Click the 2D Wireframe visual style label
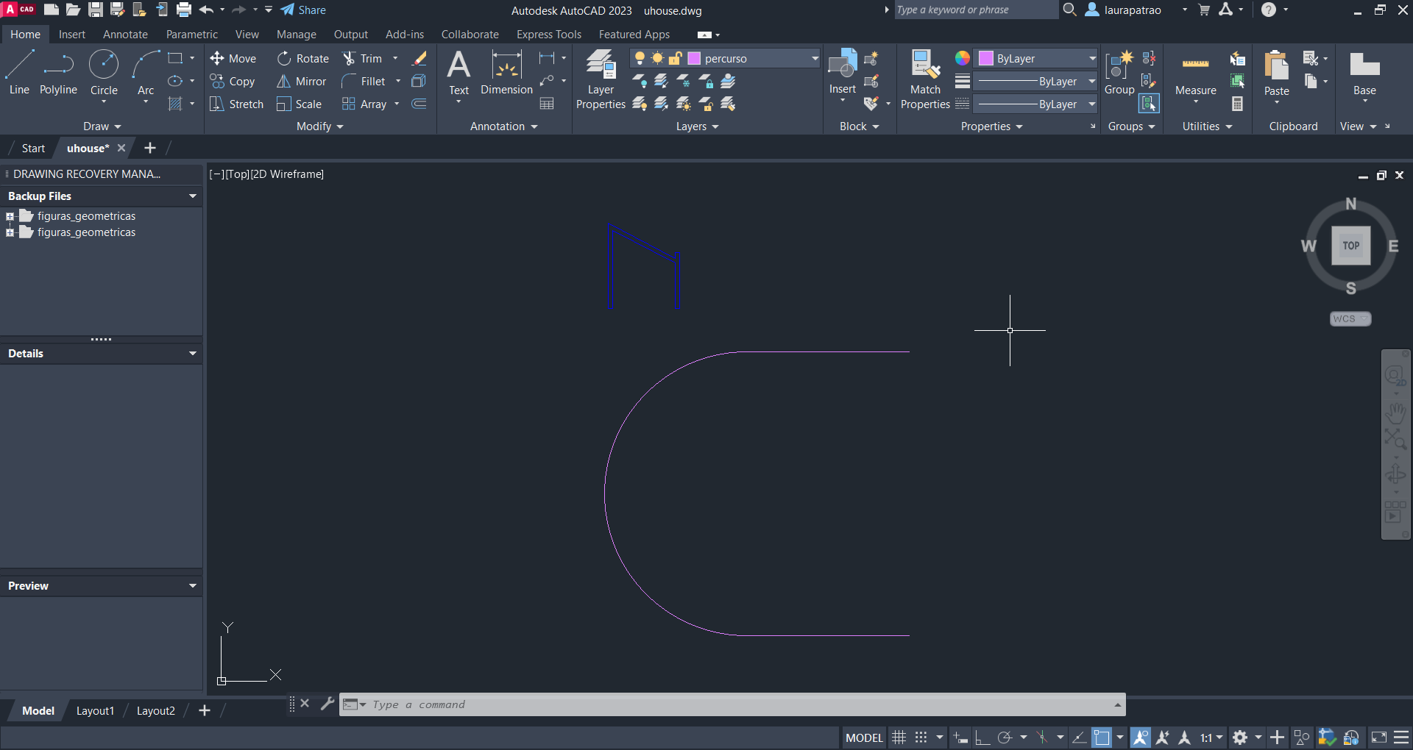 [287, 174]
